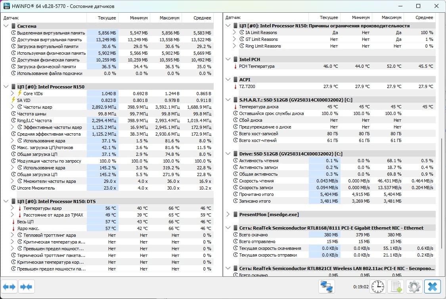Expand the Core VIDs row
This screenshot has width=446, height=299.
click(12, 93)
